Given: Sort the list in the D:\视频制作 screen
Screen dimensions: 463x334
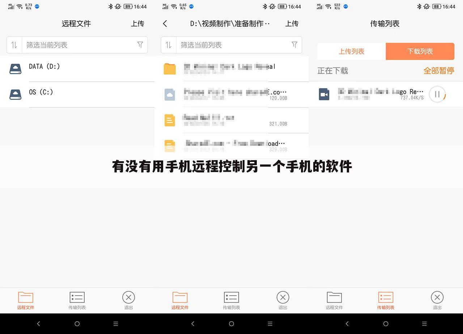Looking at the screenshot, I should [169, 45].
